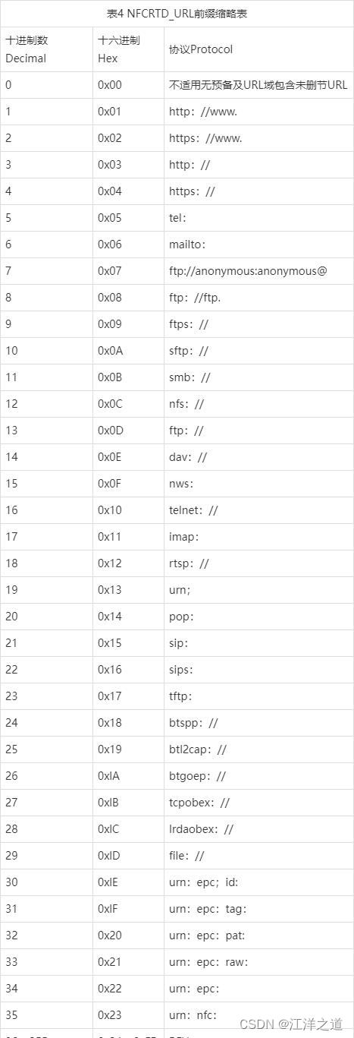Click the smb:// protocol cell

(x=258, y=377)
